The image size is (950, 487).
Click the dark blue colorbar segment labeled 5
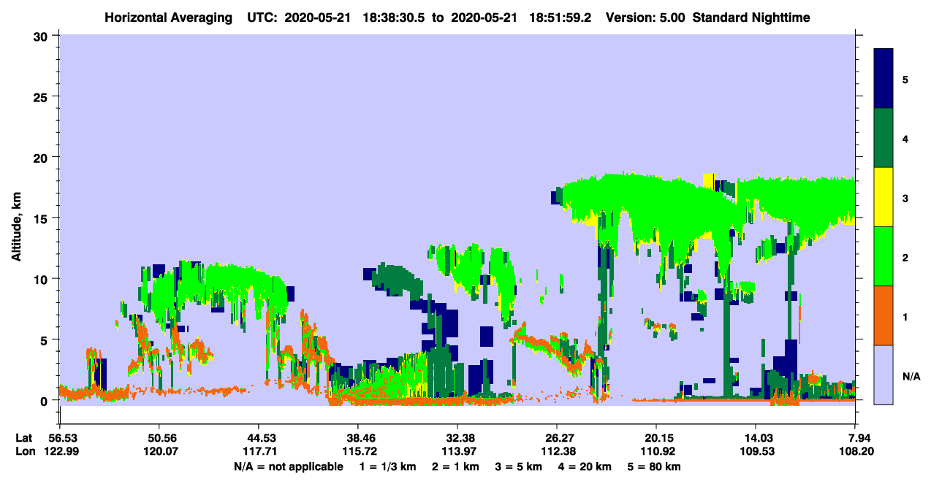click(x=883, y=79)
